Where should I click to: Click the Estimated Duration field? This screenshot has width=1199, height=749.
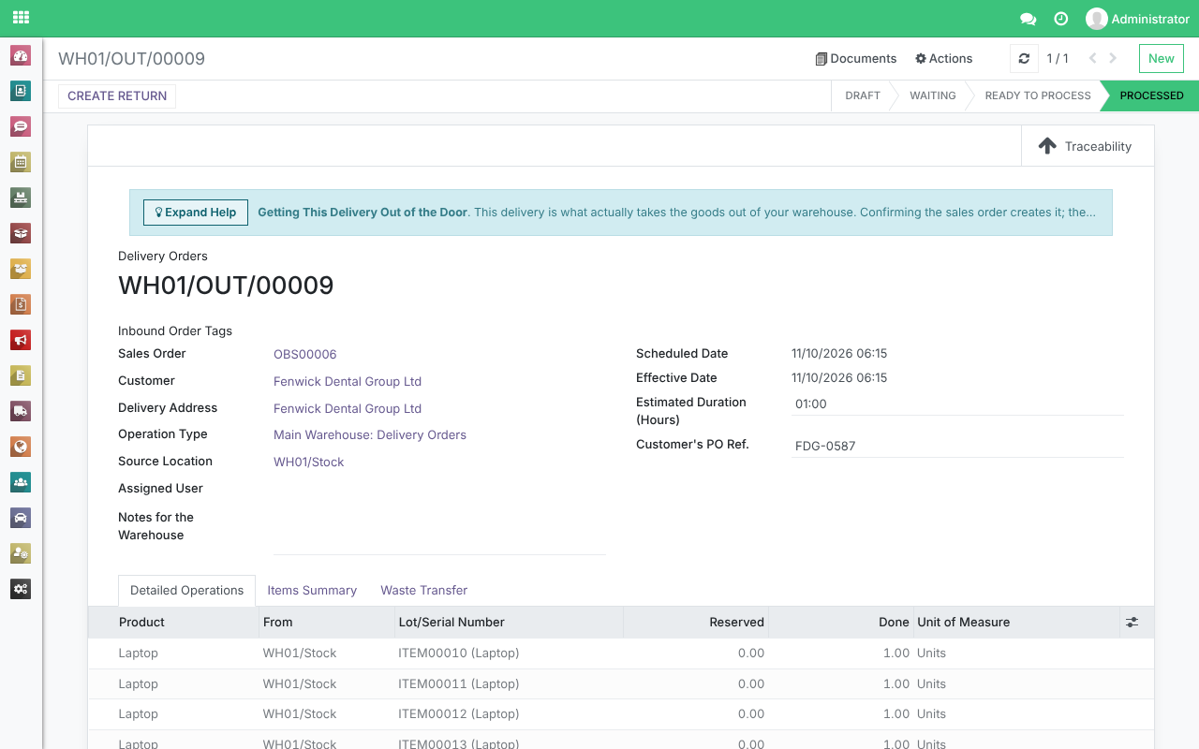tap(957, 404)
